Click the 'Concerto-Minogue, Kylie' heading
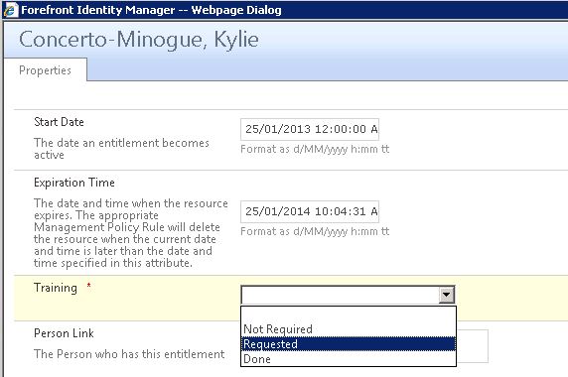 [x=139, y=40]
